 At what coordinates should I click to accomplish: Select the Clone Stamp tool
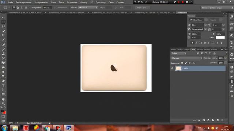(x=3, y=53)
